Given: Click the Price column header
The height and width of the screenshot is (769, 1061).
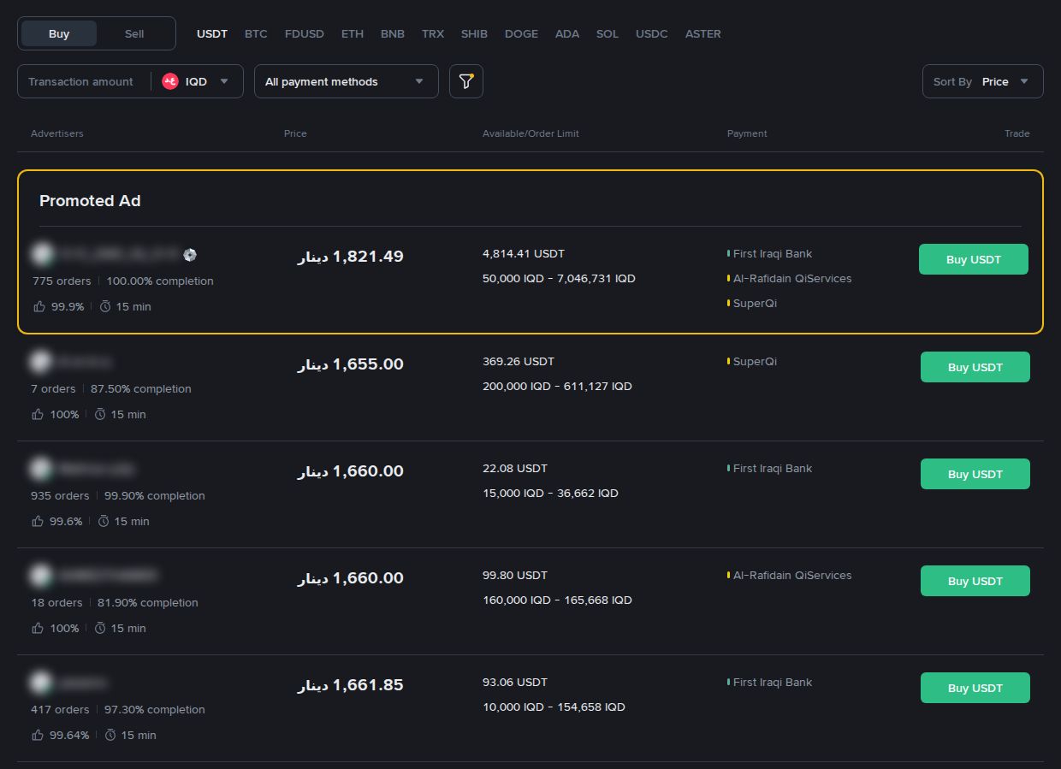Looking at the screenshot, I should coord(295,133).
